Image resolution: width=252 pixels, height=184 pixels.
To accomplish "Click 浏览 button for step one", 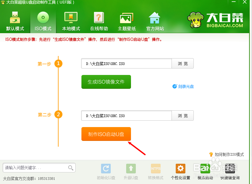I will tap(183, 63).
